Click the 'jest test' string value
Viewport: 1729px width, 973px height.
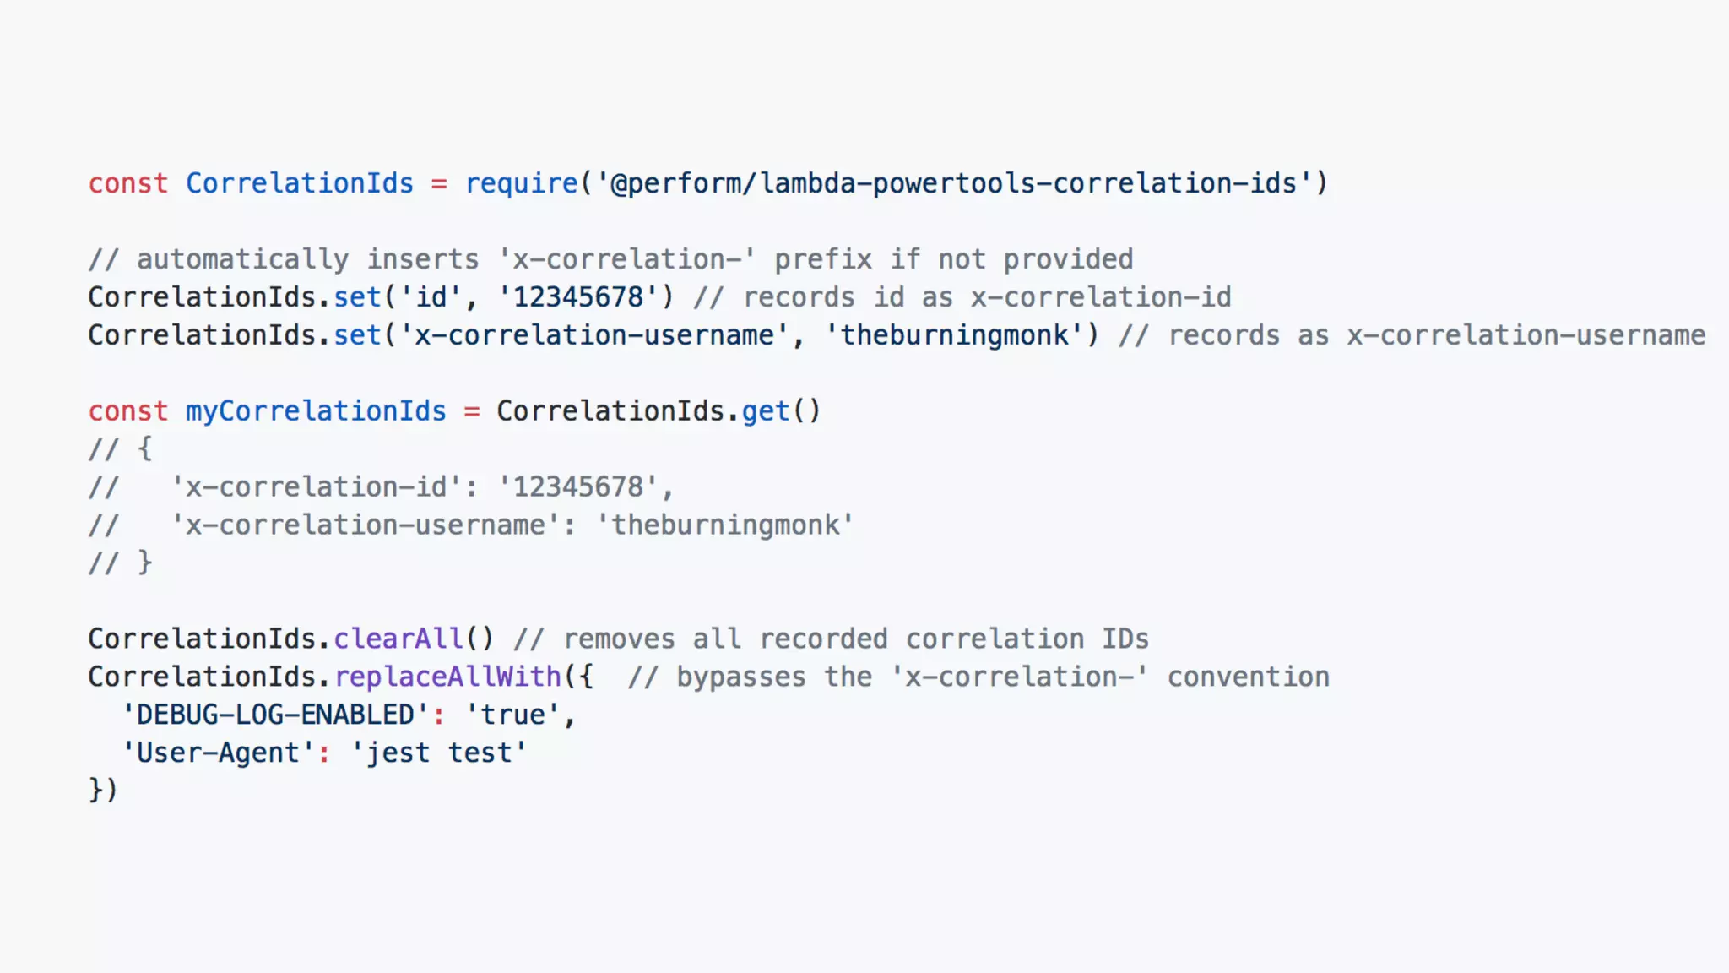[x=439, y=753]
